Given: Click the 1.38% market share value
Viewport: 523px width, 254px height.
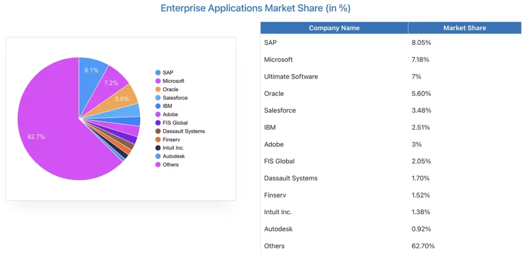Looking at the screenshot, I should pyautogui.click(x=421, y=212).
